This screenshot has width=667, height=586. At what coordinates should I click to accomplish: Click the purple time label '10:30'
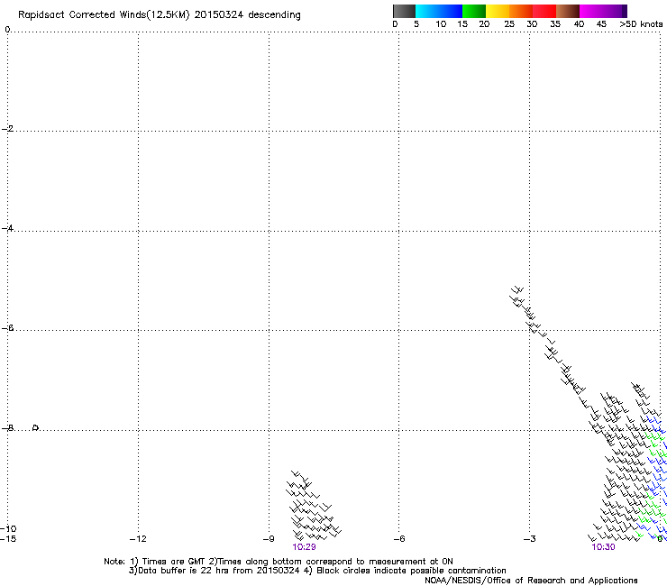point(603,547)
